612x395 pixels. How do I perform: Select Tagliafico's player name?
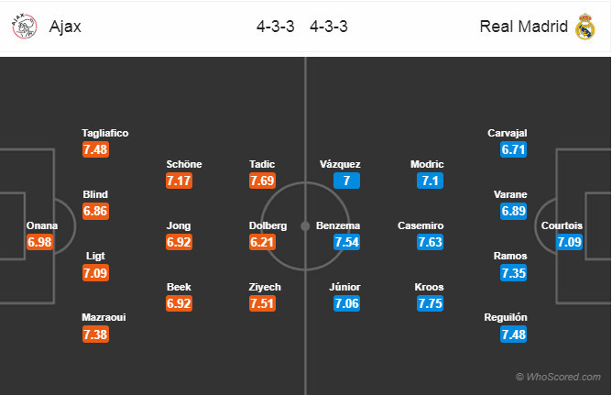pyautogui.click(x=104, y=133)
